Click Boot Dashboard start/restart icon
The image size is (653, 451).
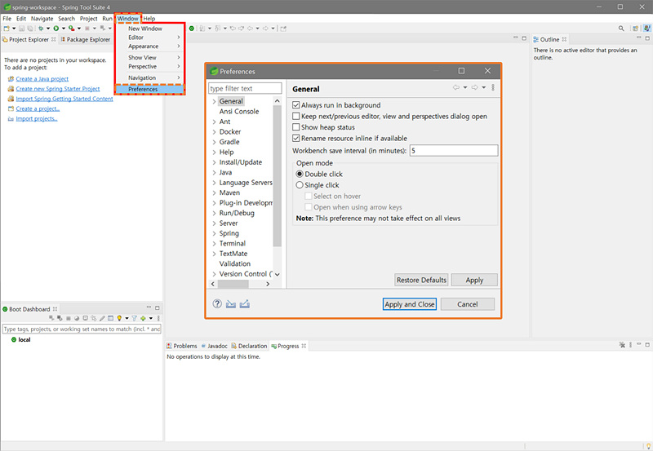tap(51, 318)
